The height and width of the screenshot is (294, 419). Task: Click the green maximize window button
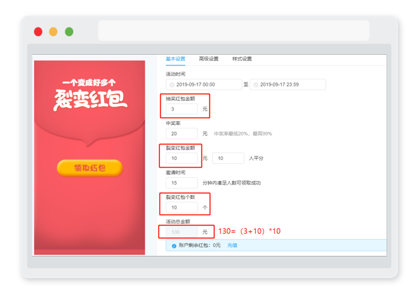click(x=69, y=32)
